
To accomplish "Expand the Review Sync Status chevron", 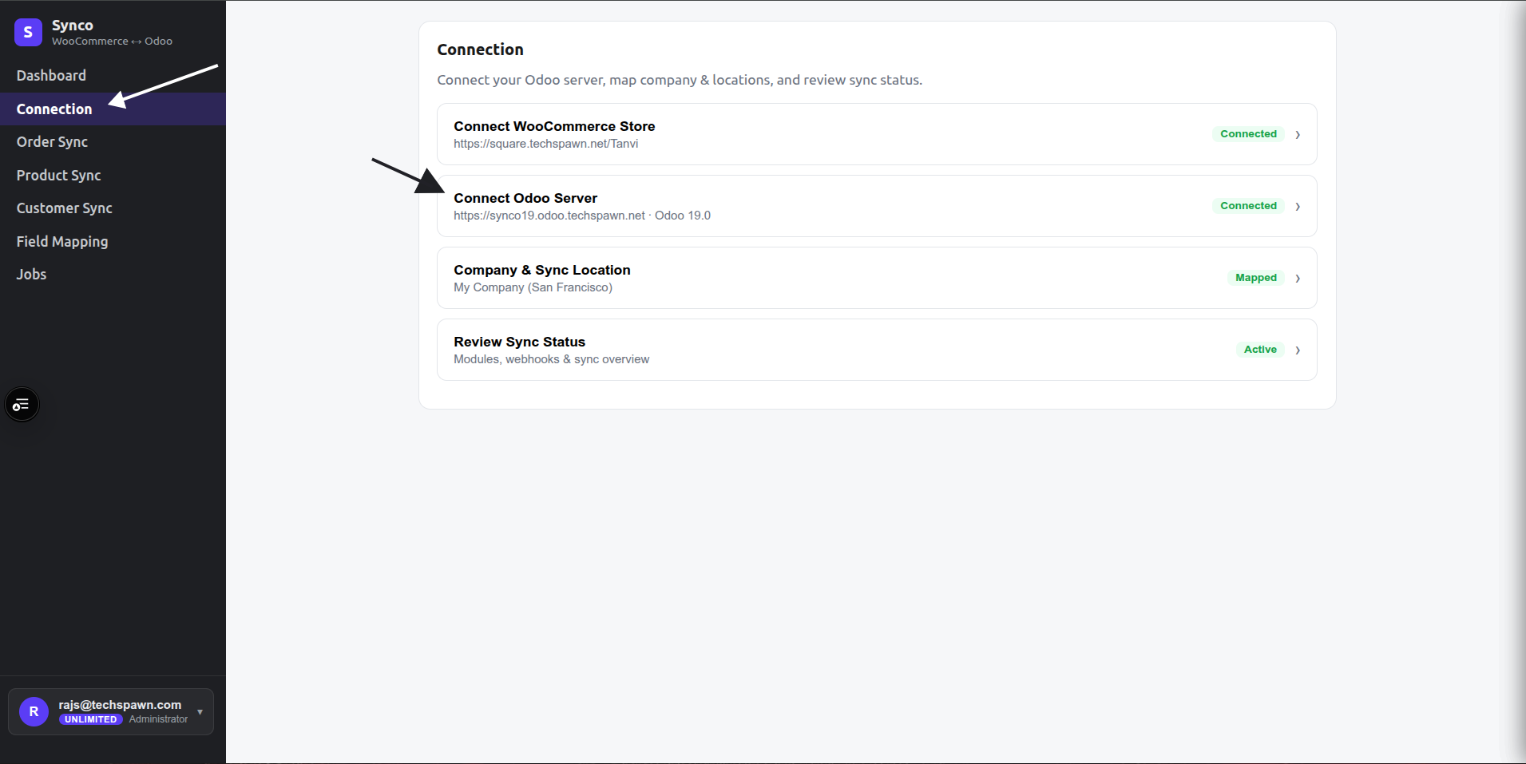I will [1298, 350].
